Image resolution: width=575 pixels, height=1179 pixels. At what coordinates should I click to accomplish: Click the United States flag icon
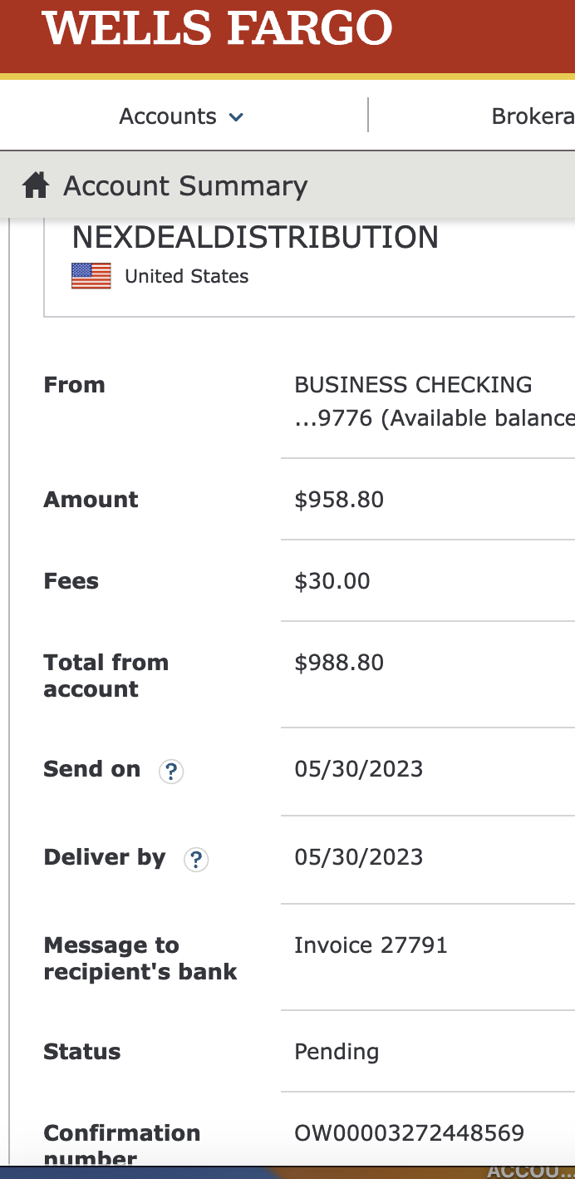click(91, 276)
